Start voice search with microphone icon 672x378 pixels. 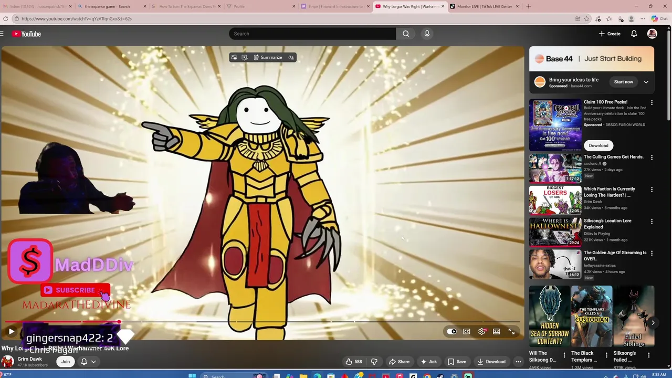[427, 34]
